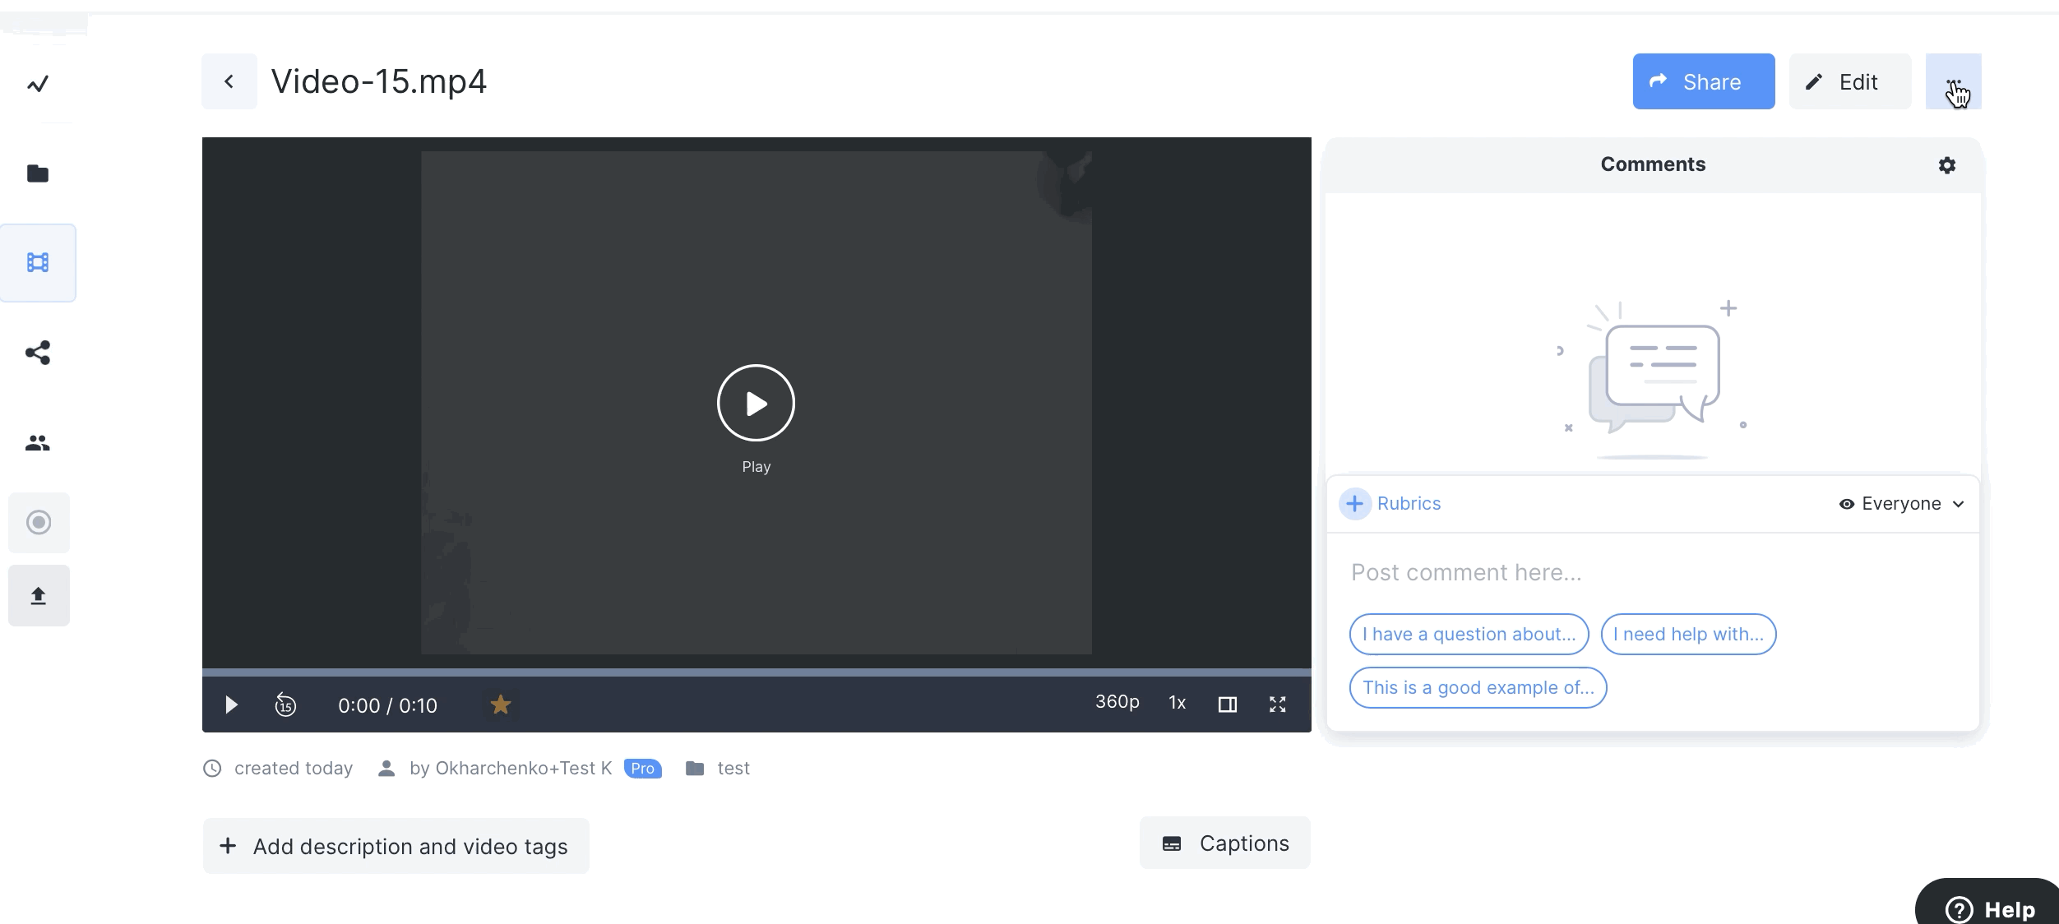Click the blue Share button
The image size is (2059, 924).
click(x=1703, y=81)
